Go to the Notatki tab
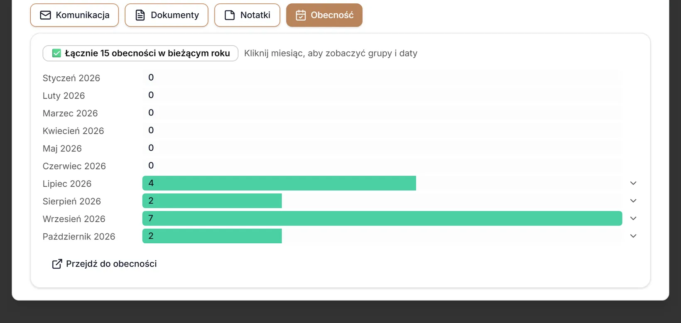The height and width of the screenshot is (323, 681). (247, 15)
